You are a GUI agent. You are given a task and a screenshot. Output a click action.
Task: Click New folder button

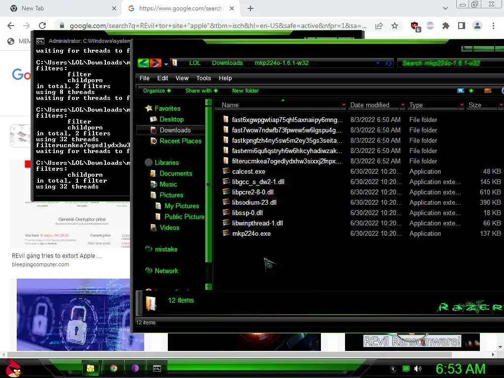click(x=245, y=91)
